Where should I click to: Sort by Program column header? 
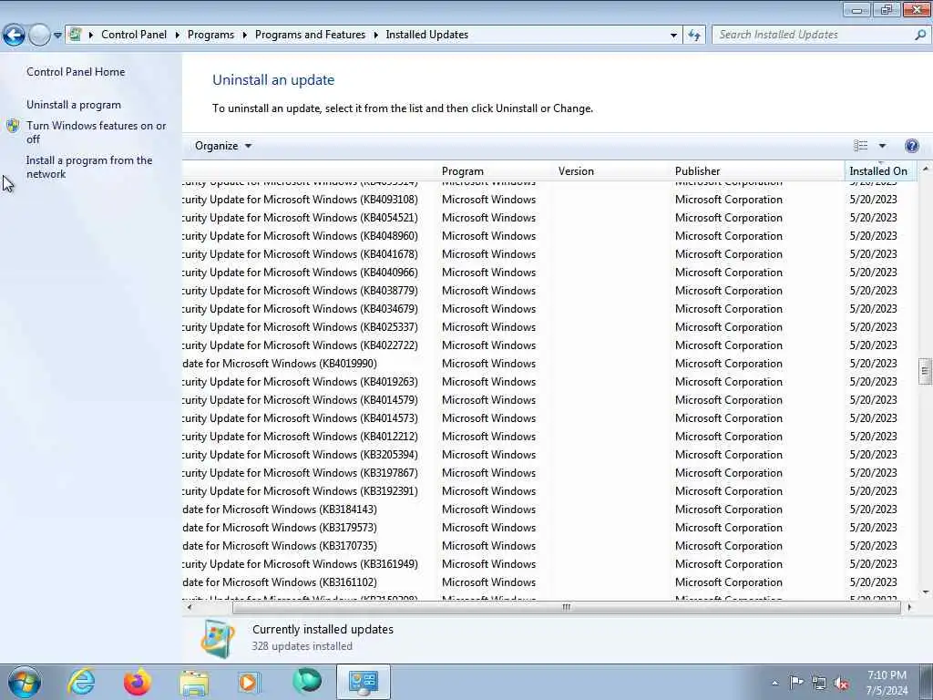497,170
